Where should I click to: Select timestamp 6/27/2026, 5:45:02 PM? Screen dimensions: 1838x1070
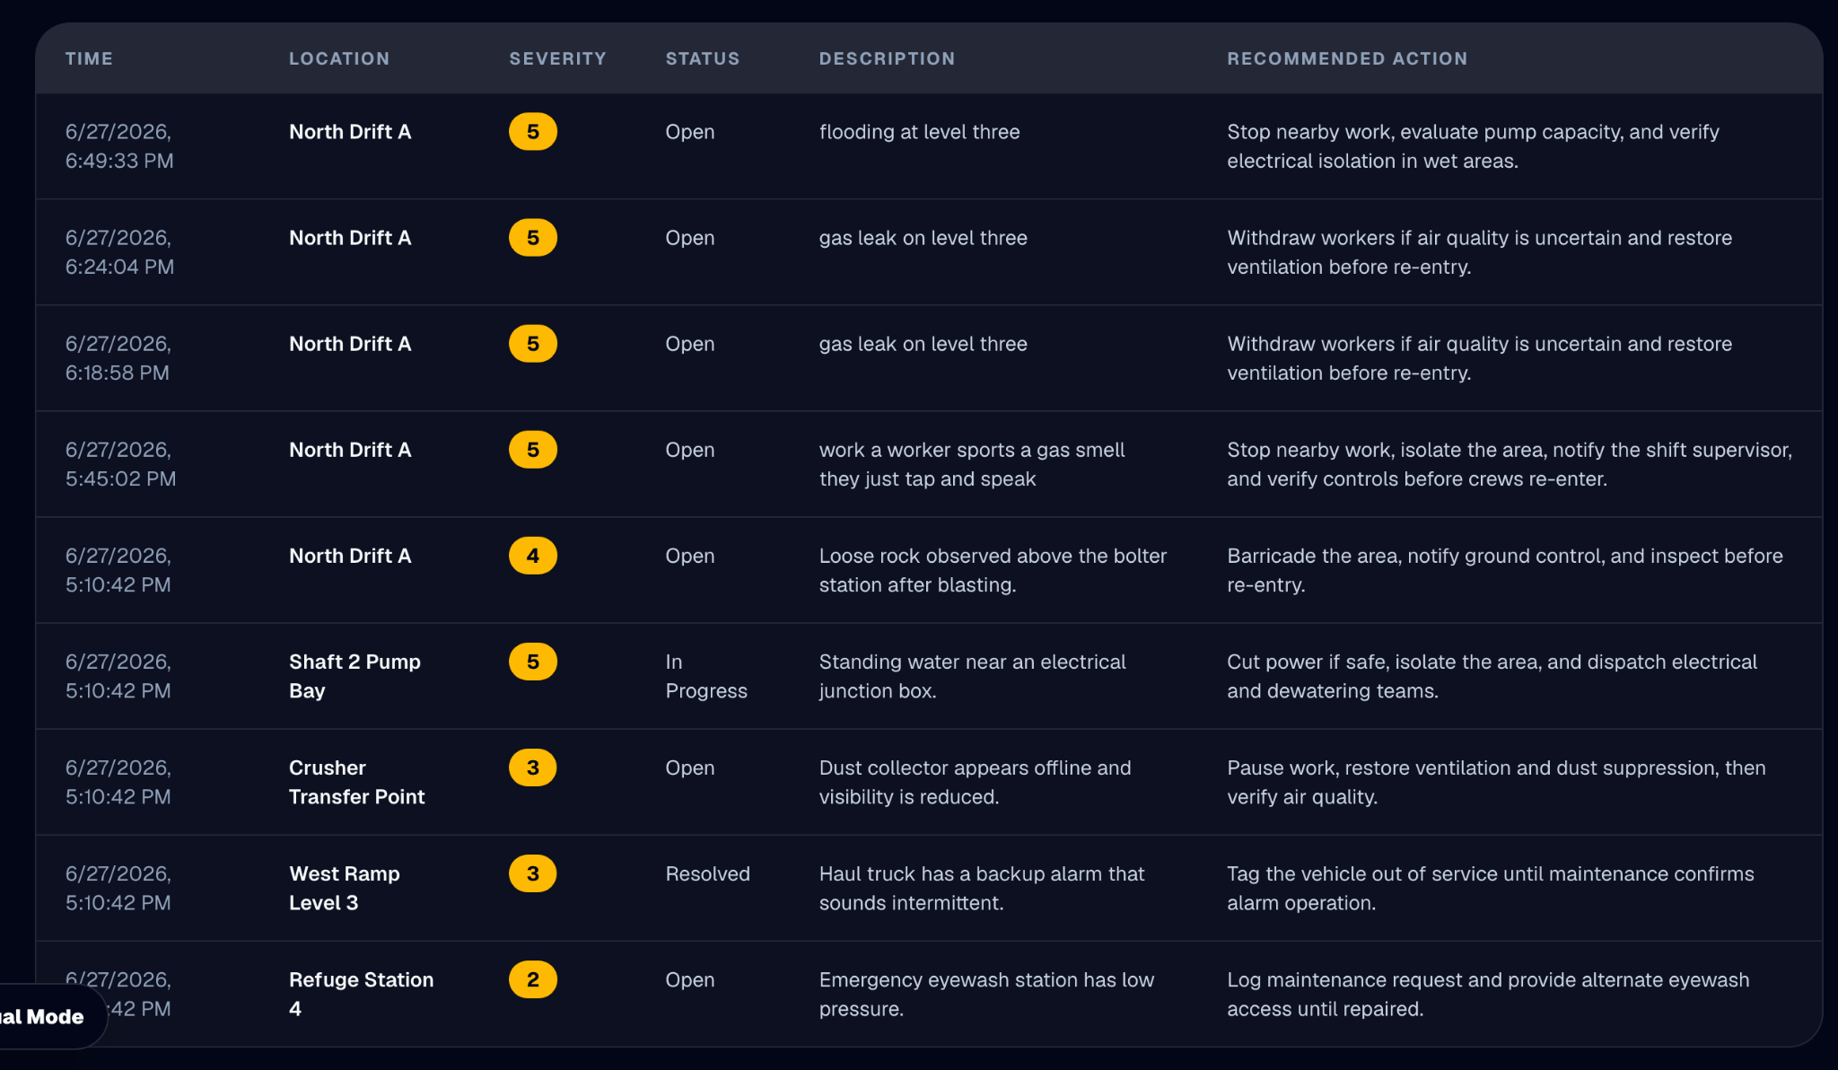(120, 464)
